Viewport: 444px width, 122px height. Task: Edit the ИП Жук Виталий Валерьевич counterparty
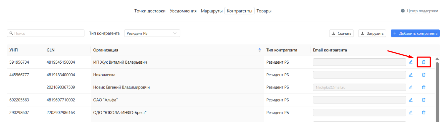click(411, 62)
